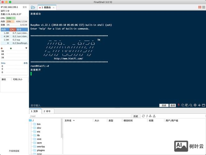This screenshot has height=155, width=206.
Task: Open the network interface dropdown arrow
Action: pos(26,48)
